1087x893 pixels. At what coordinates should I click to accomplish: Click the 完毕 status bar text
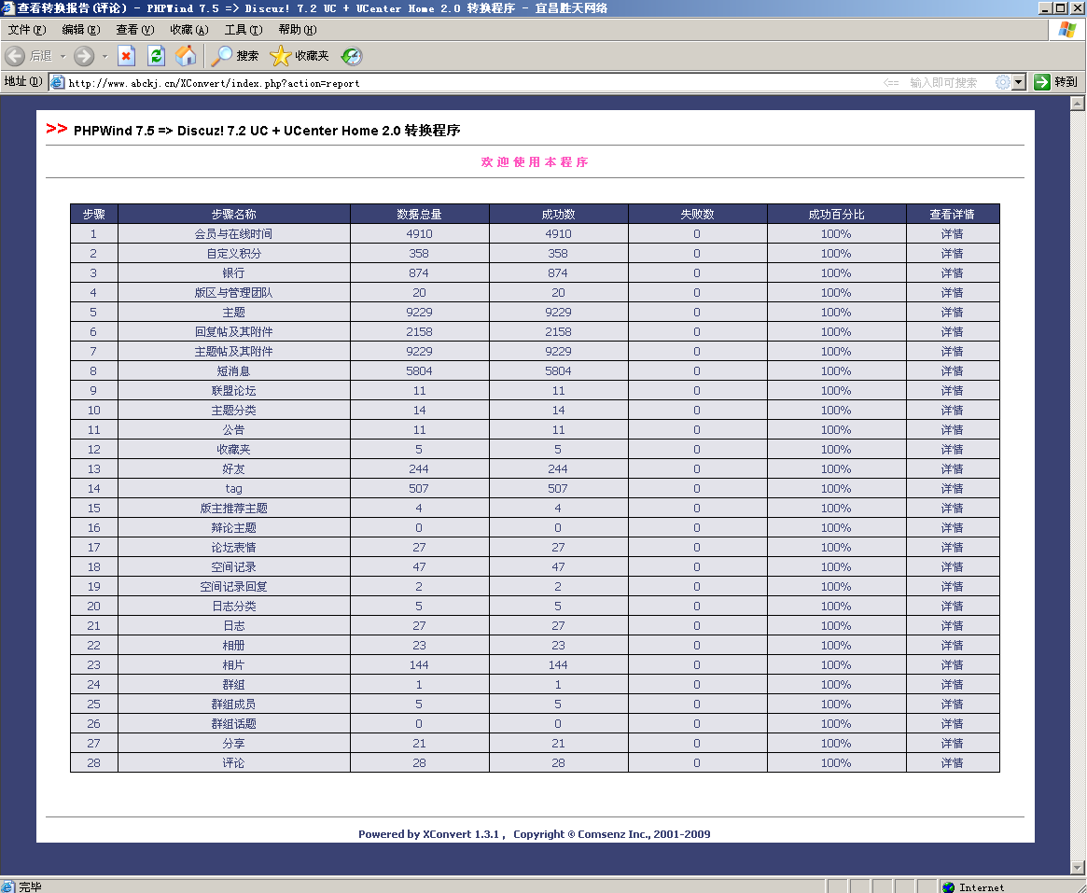[30, 886]
